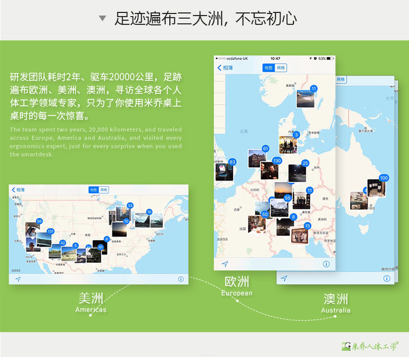Open the 100-photo cluster badge on the Australia map
409x357 pixels.
point(384,178)
